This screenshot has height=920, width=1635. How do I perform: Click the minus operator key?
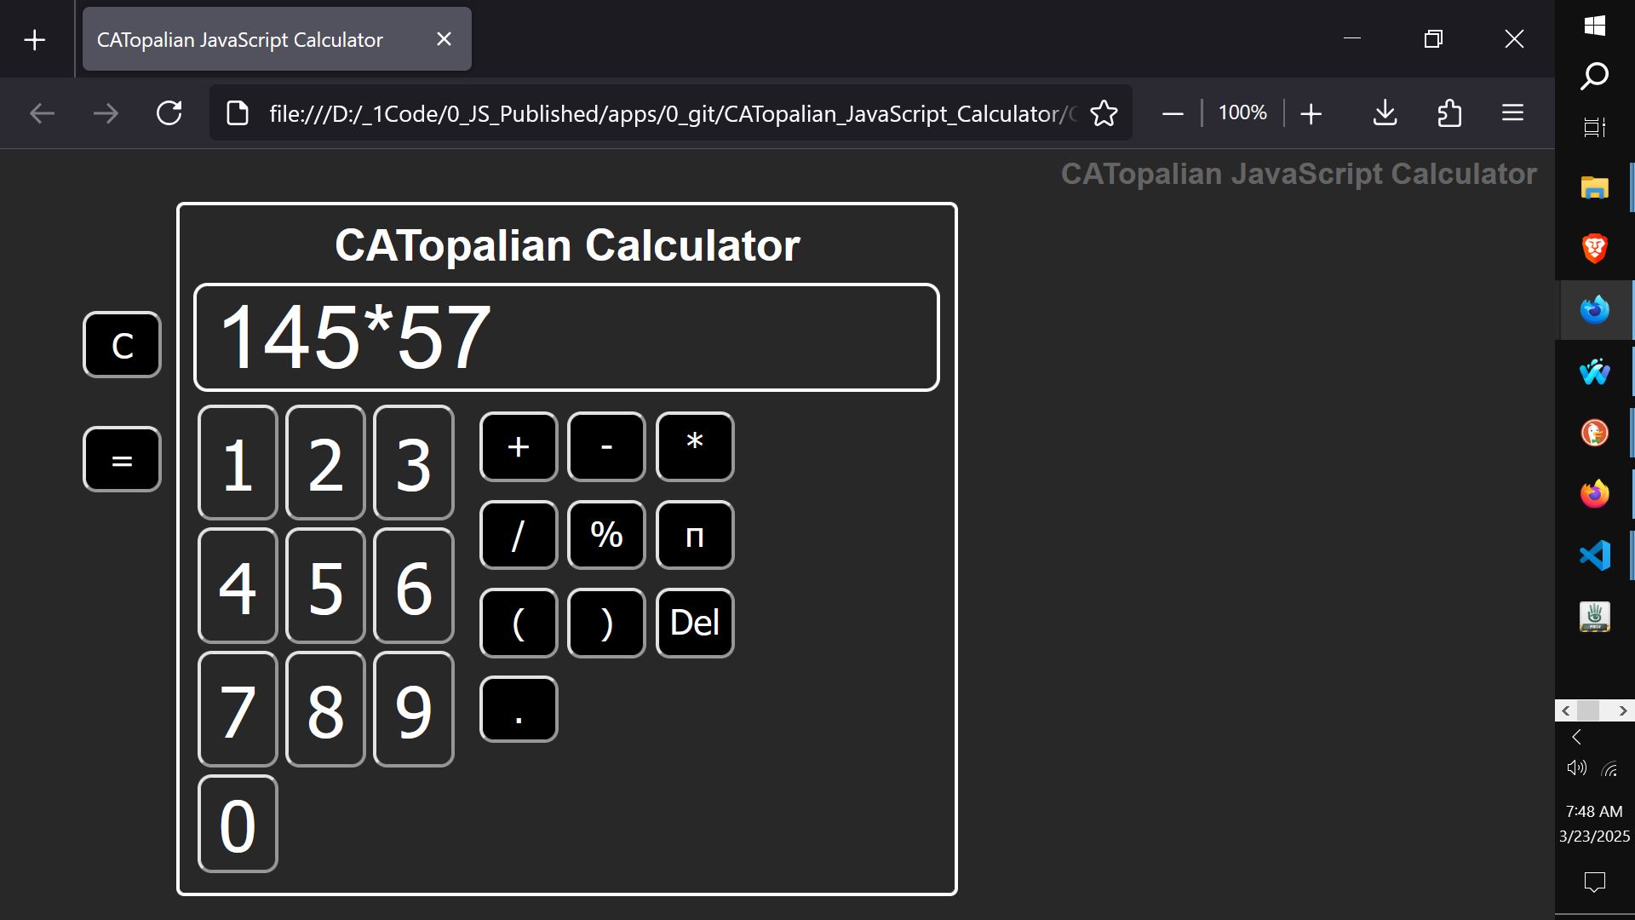[606, 447]
